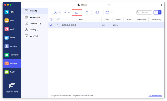
Task: Open the Videos section
Action: click(x=12, y=37)
